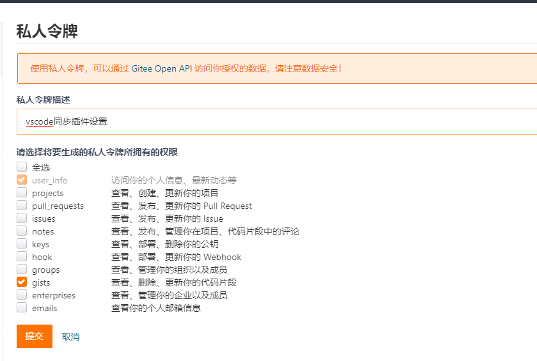Cancel token creation via 取消 link
Screen dimensions: 537x361
point(70,337)
